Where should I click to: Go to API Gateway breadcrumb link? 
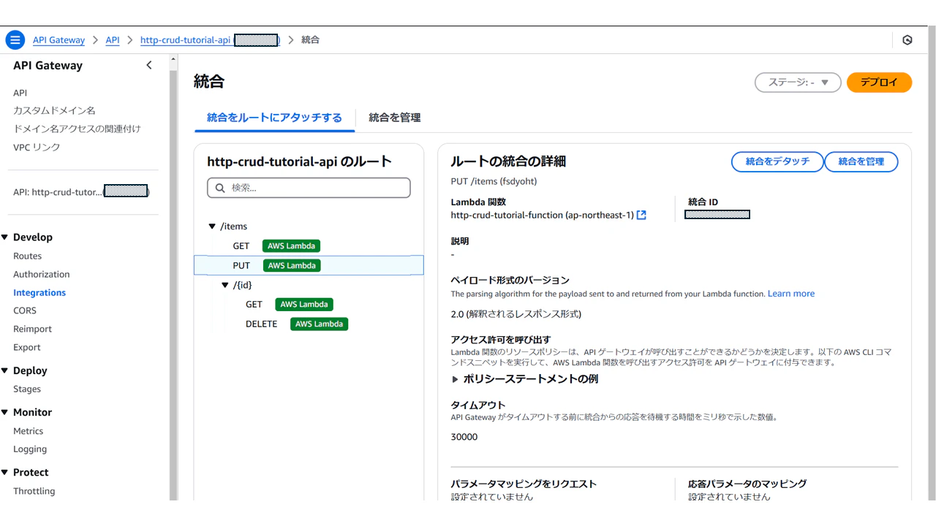click(x=58, y=40)
